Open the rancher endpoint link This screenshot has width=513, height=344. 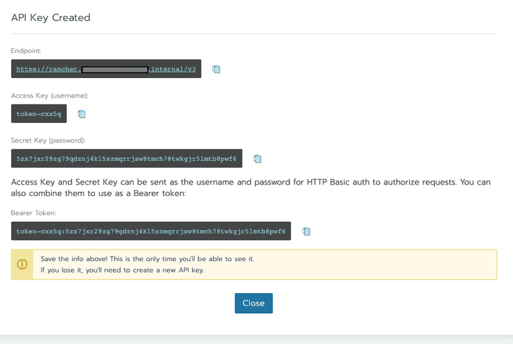point(106,69)
